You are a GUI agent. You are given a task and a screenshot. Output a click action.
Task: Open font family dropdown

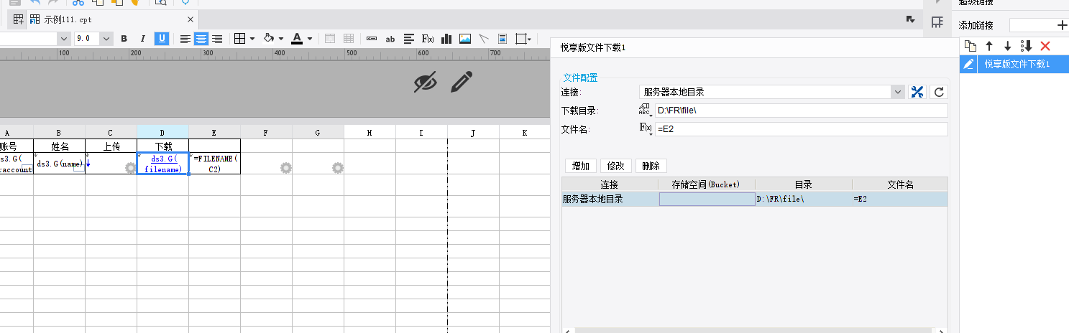pyautogui.click(x=65, y=39)
